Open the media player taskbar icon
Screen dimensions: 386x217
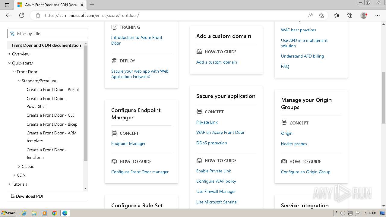pos(44,213)
